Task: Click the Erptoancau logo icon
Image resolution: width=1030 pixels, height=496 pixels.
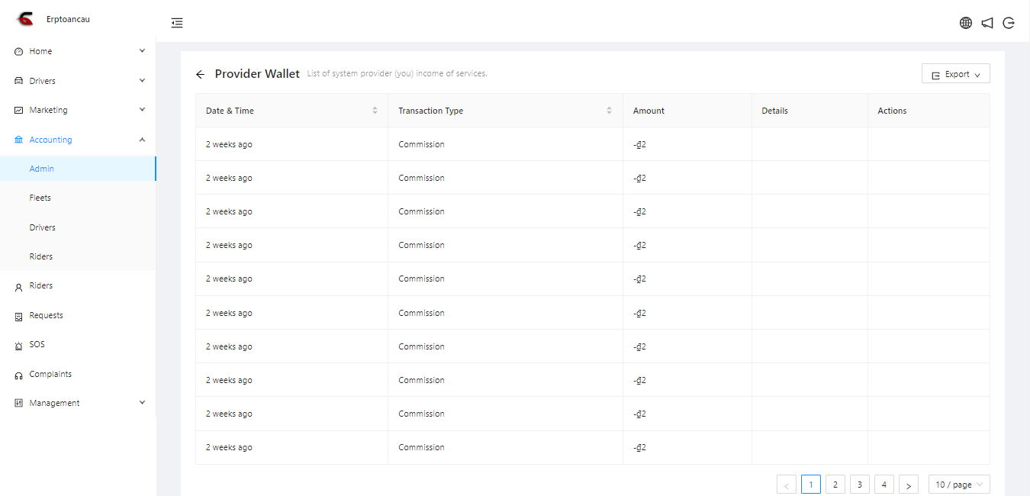Action: point(25,19)
